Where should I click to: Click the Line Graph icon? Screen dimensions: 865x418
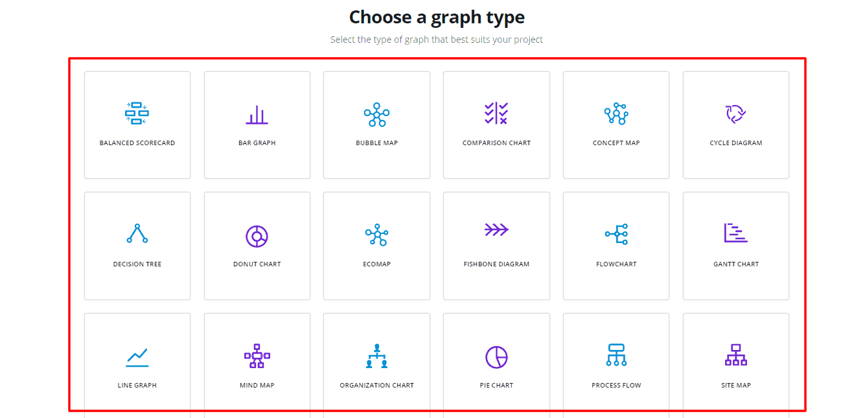137,357
